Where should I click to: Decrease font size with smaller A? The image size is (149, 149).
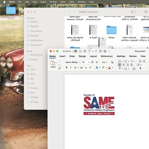tap(97, 62)
